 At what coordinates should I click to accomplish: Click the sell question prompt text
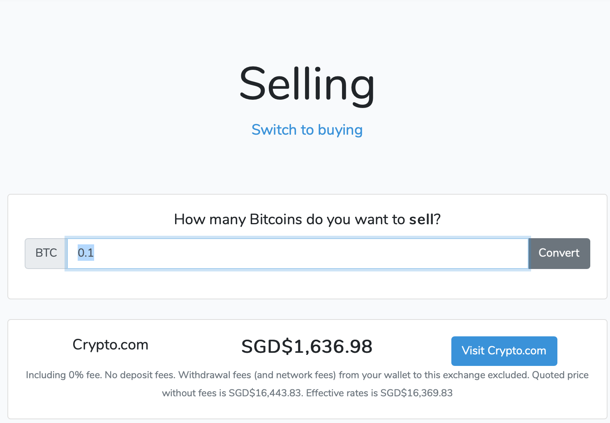click(x=307, y=219)
